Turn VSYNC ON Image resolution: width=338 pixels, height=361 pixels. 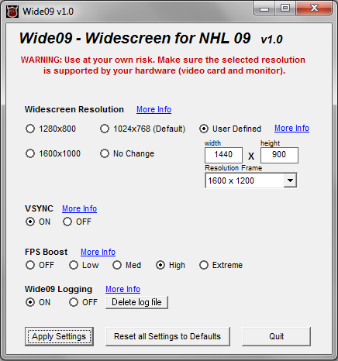point(38,222)
